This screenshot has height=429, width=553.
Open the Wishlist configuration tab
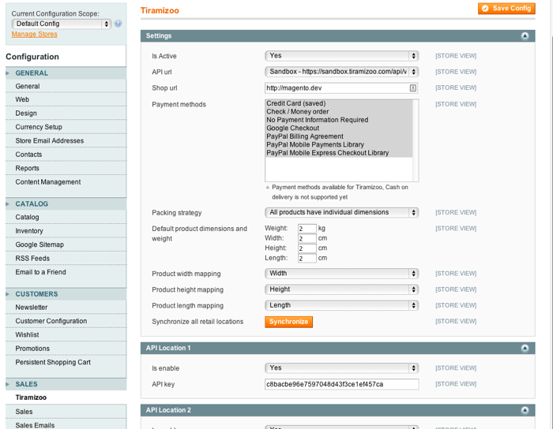66,334
